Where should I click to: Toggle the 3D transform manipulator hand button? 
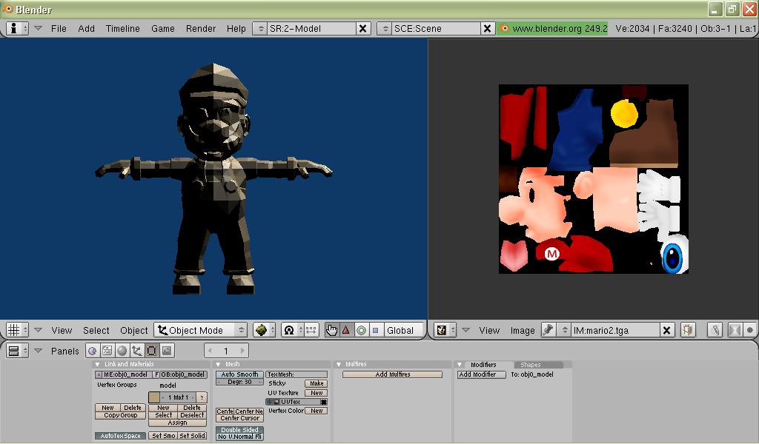(331, 330)
